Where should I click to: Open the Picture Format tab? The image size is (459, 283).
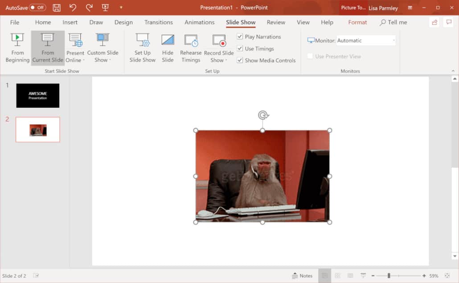click(x=357, y=22)
